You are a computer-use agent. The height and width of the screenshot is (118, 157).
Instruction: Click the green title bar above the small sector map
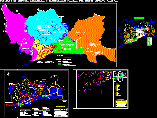pos(139,18)
